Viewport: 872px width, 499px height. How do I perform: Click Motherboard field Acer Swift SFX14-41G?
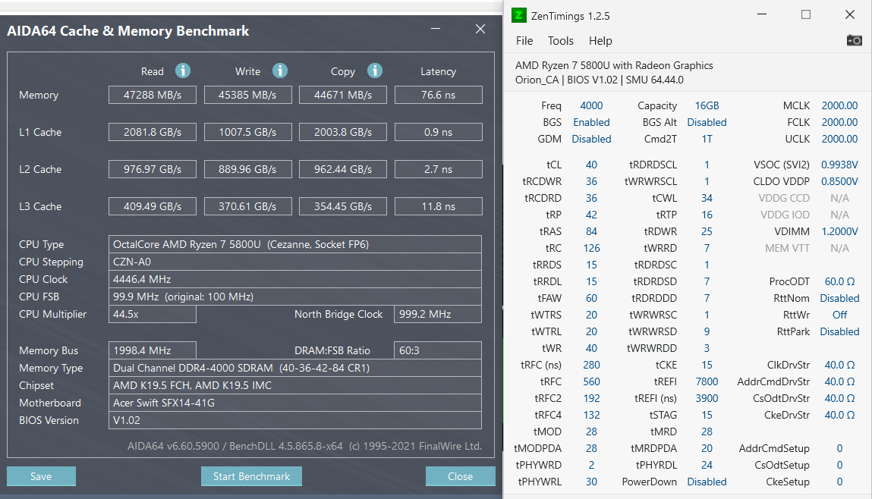(x=294, y=403)
